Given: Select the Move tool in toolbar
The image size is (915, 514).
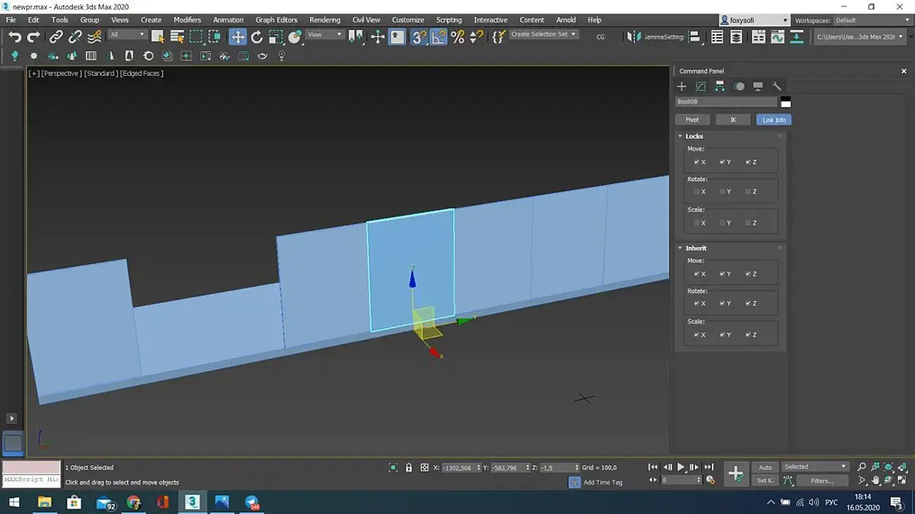Looking at the screenshot, I should point(237,36).
